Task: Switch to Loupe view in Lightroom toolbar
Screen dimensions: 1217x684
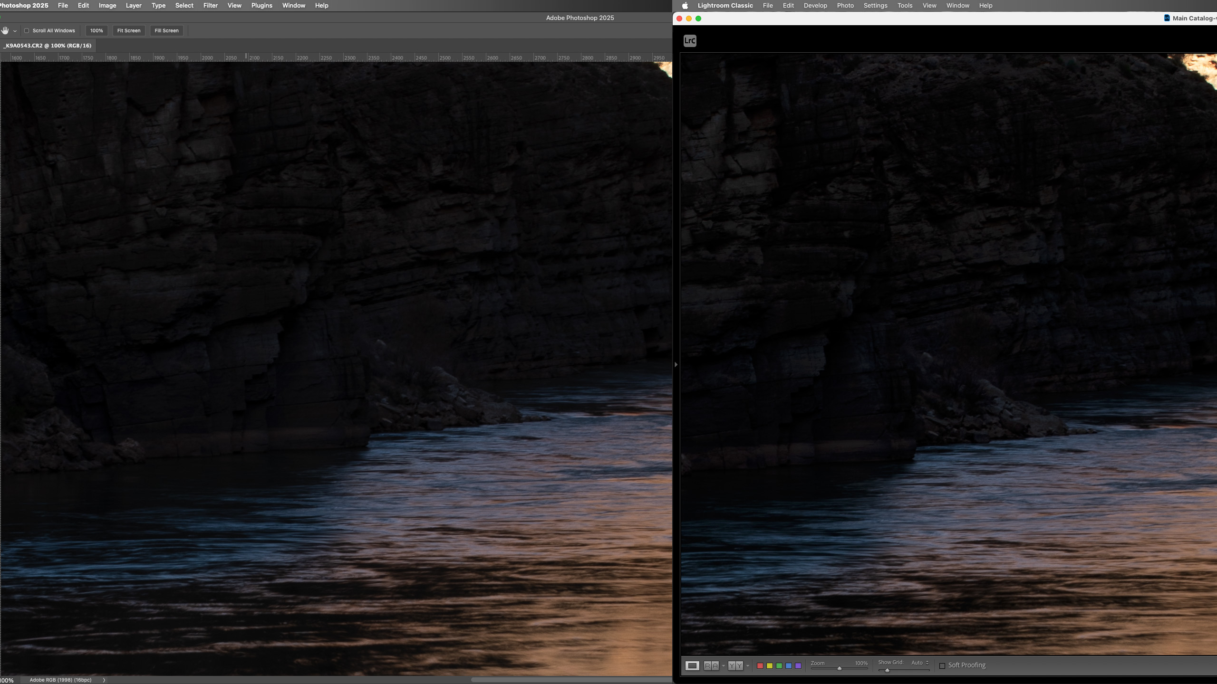Action: pos(692,665)
